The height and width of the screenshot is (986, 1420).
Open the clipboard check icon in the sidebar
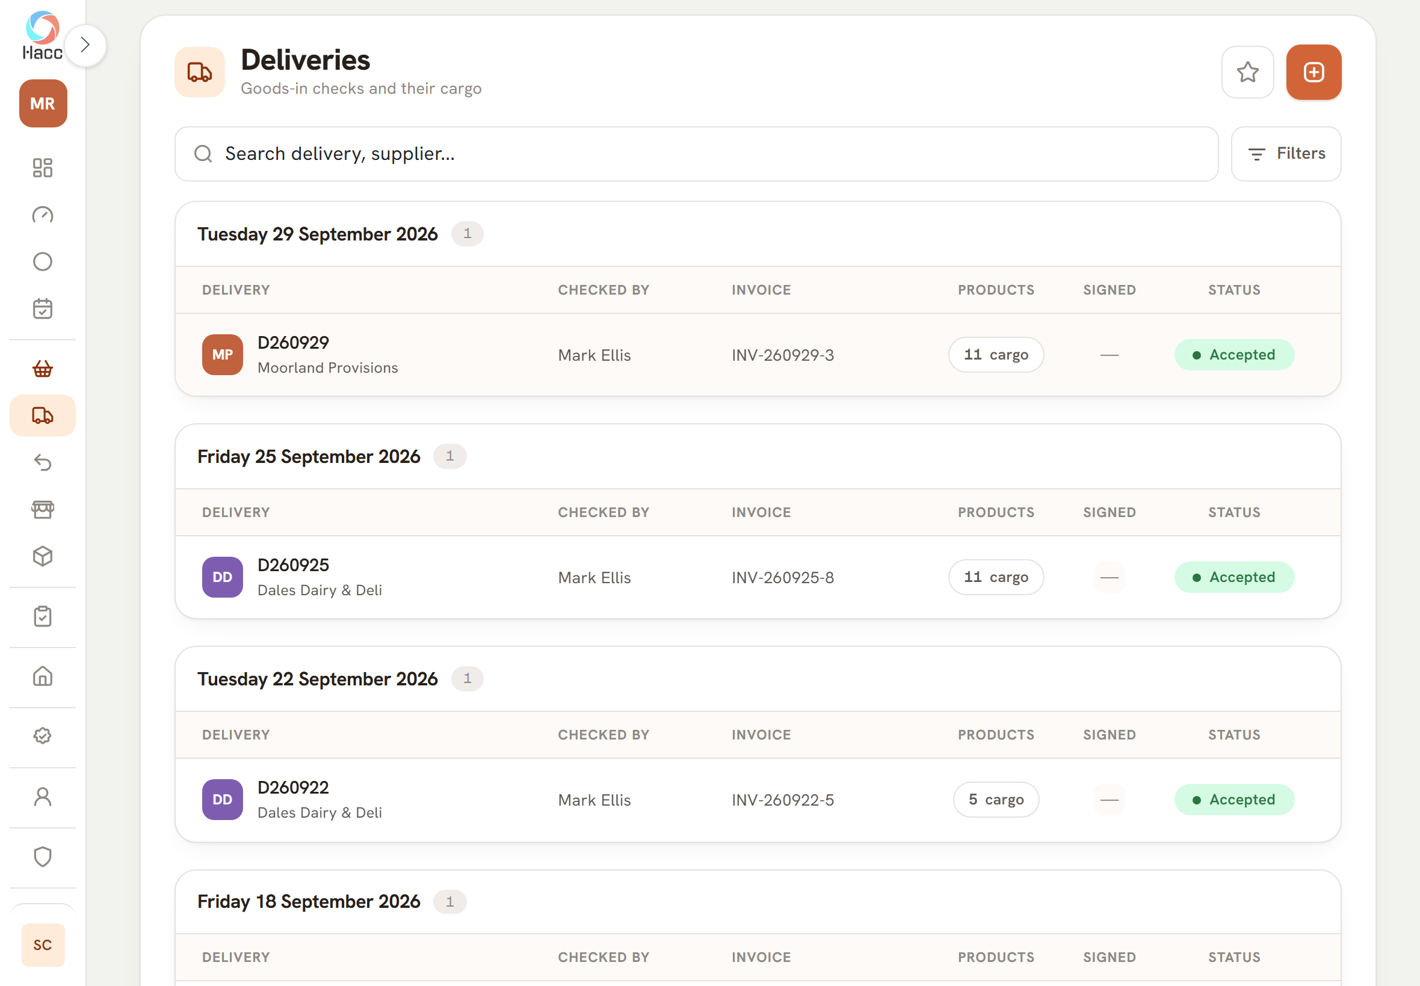[x=43, y=616]
